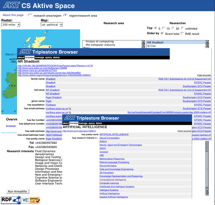This screenshot has width=215, height=205.
Task: Click the Professor appellation link
Action: point(51,105)
